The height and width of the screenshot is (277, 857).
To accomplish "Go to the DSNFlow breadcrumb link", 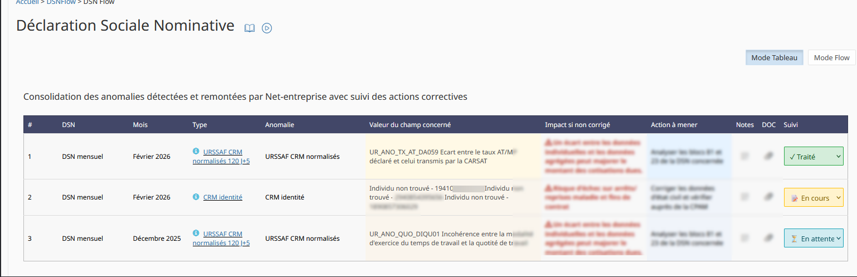I will click(x=62, y=2).
